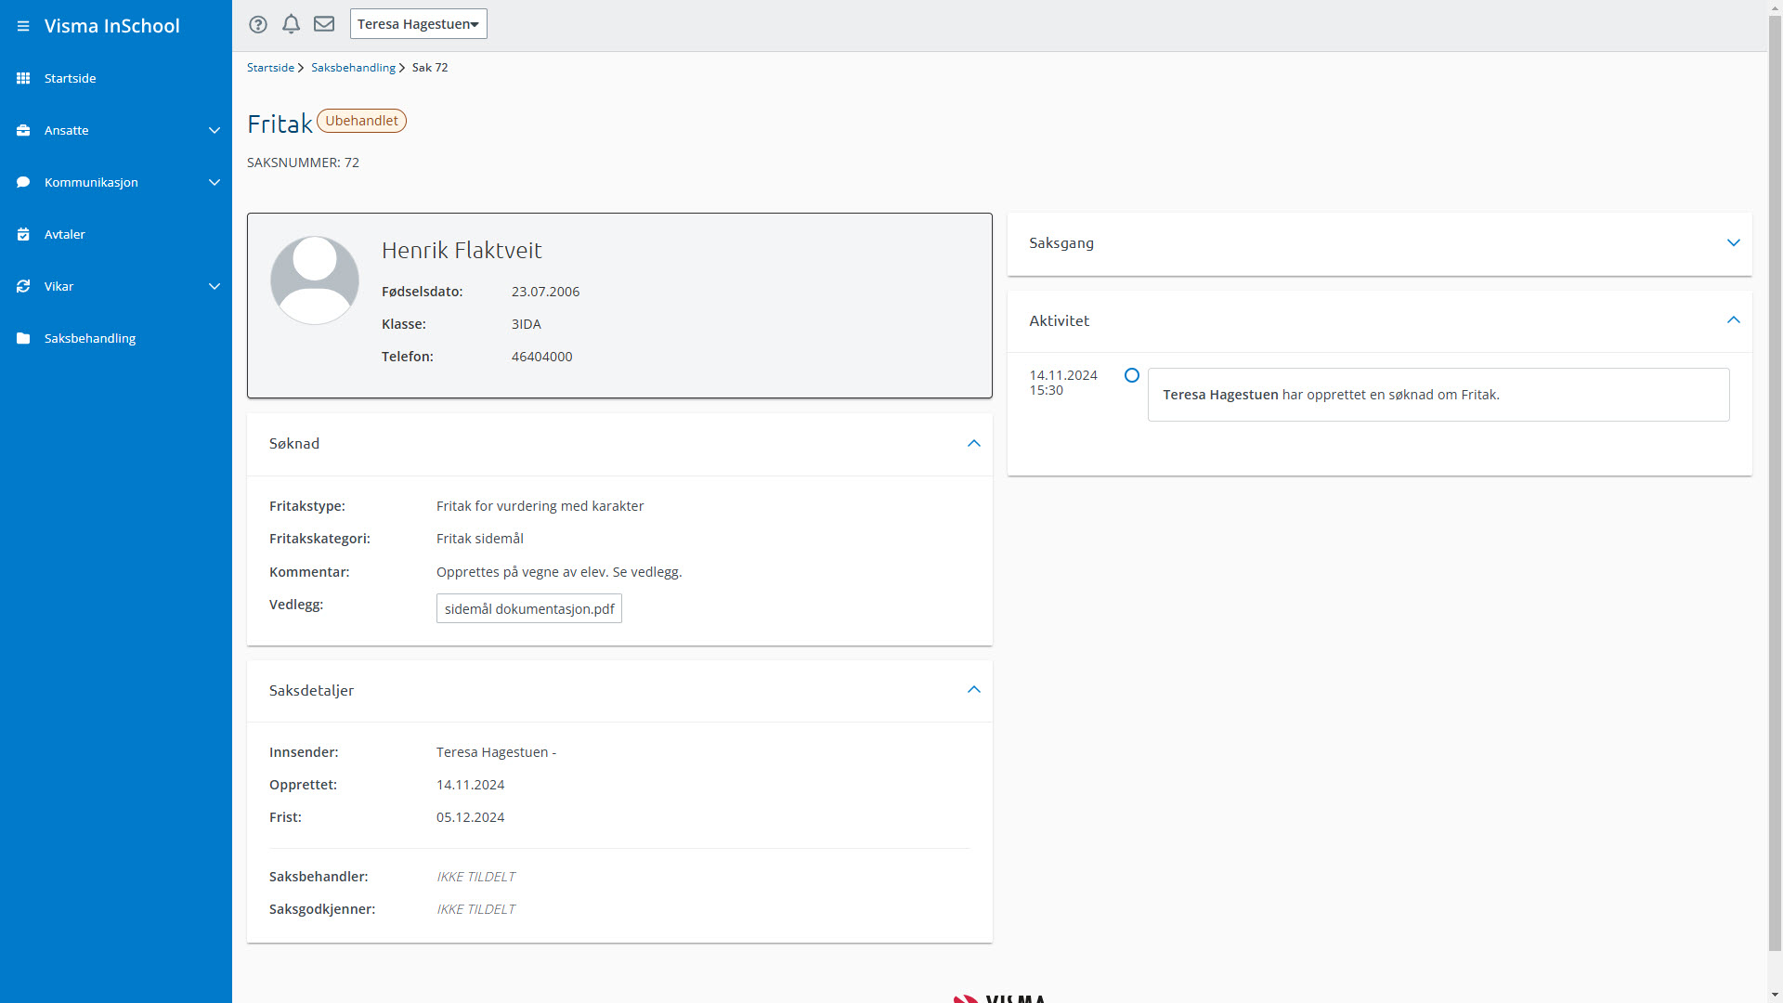The height and width of the screenshot is (1003, 1783).
Task: Click the notifications bell icon
Action: 291,24
